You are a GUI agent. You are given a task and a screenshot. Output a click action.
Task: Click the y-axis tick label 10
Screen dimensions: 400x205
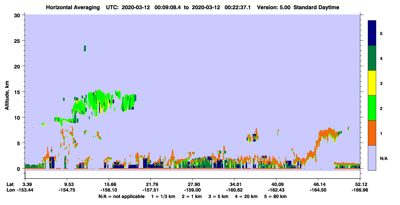18,117
